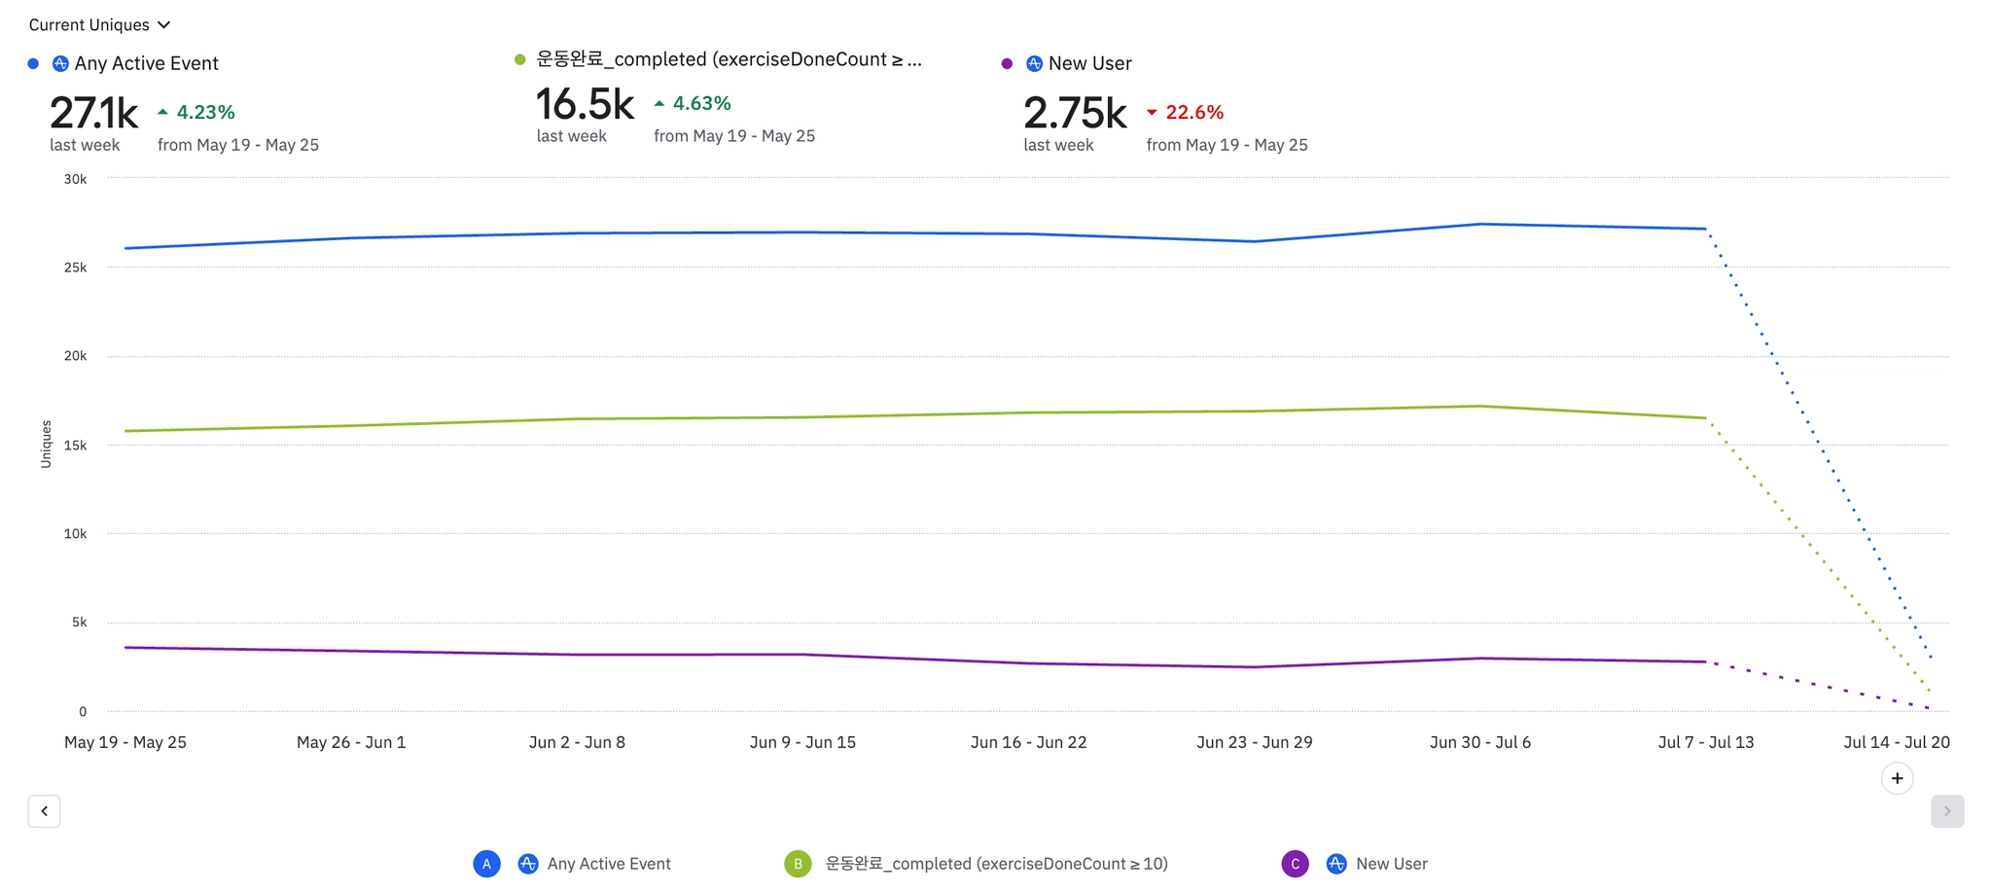The width and height of the screenshot is (1992, 893).
Task: Click the Amplitude icon beside Any Active Event header
Action: [x=60, y=63]
